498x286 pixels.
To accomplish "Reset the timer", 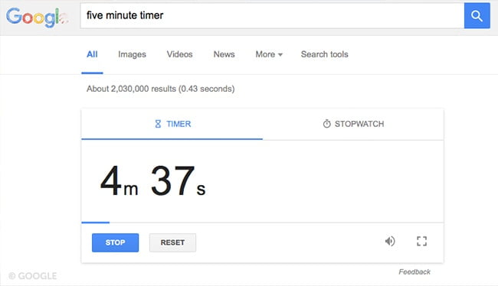I will (x=172, y=242).
